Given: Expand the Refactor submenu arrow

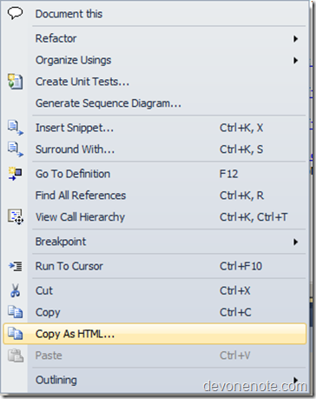Looking at the screenshot, I should pos(295,38).
